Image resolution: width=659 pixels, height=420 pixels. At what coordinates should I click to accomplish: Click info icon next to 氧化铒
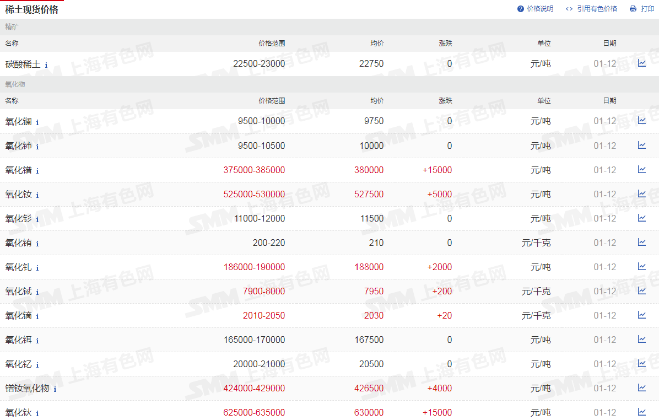pyautogui.click(x=37, y=341)
